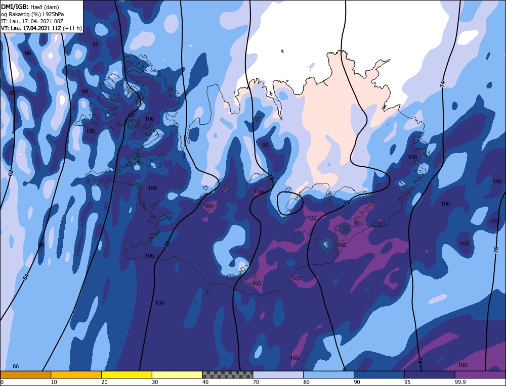Screen dimensions: 506x386
Task: Select the orange 10–20 legend swatch
Action: click(x=76, y=375)
